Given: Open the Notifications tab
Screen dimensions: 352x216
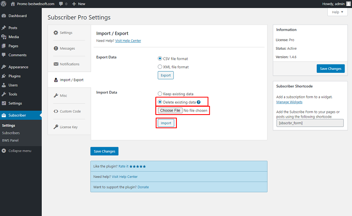Looking at the screenshot, I should click(69, 64).
